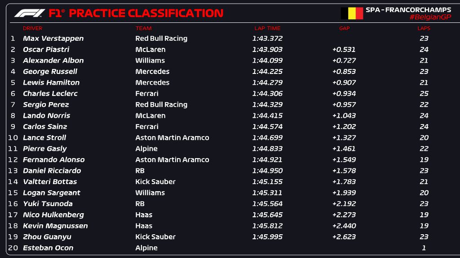The height and width of the screenshot is (258, 460).
Task: Click the F1 logo
Action: pos(30,13)
